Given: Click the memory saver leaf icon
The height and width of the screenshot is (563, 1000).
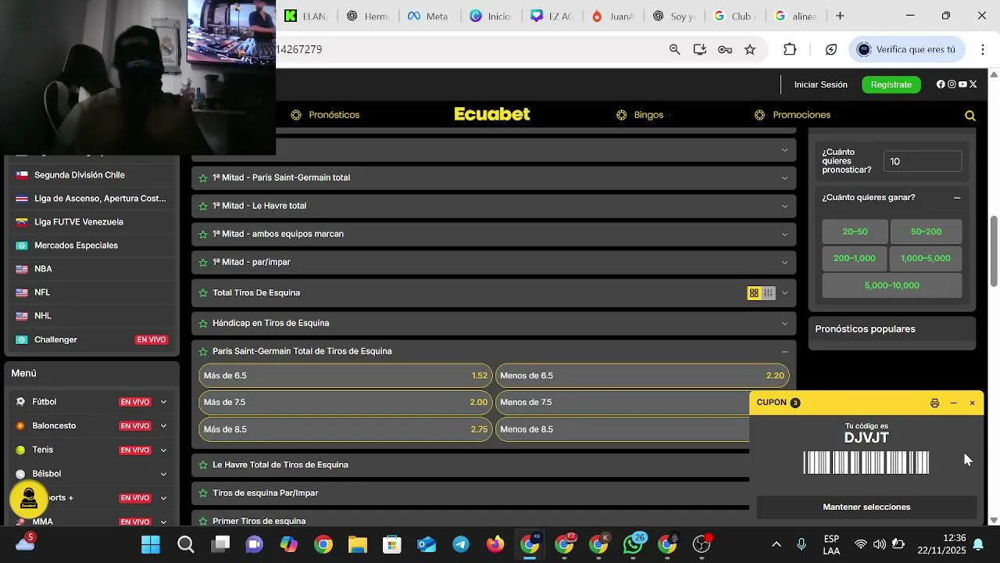Looking at the screenshot, I should [x=831, y=49].
